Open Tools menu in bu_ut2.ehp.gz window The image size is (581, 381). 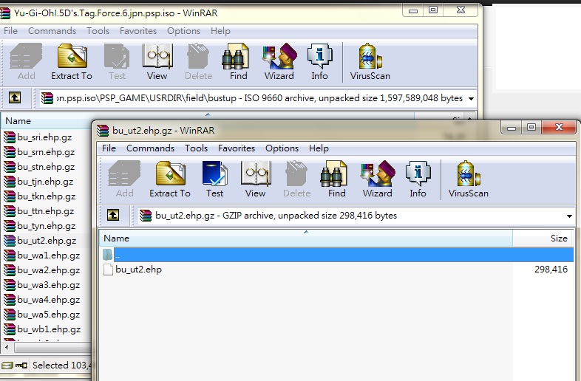tap(196, 148)
